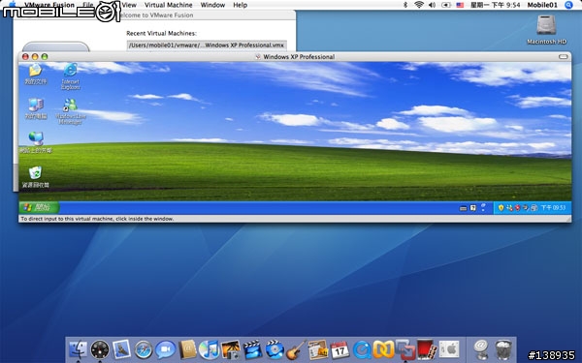Open the View menu

129,5
